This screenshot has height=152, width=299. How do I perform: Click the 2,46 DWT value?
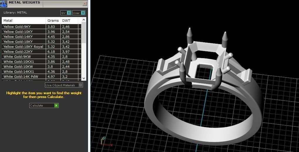pyautogui.click(x=66, y=27)
